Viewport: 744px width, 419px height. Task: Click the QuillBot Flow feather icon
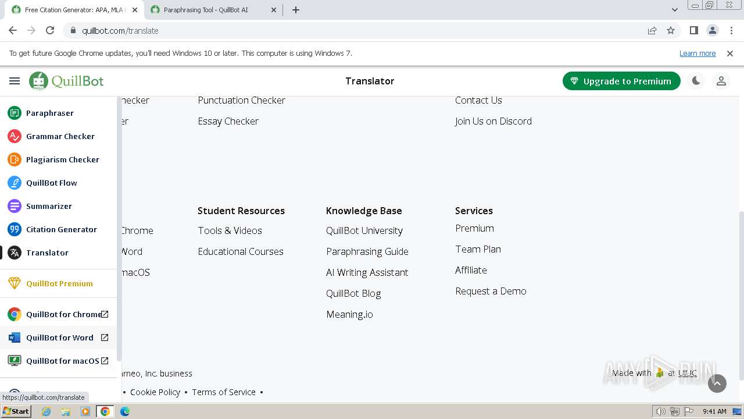pos(15,183)
